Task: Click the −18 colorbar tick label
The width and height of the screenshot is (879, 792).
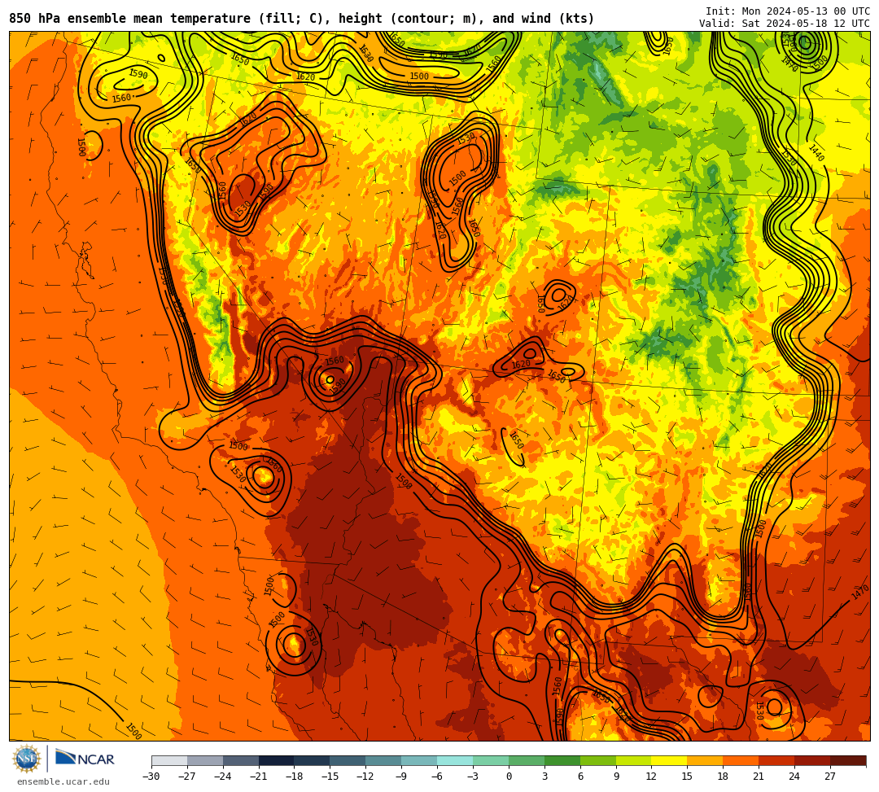Action: click(x=295, y=777)
